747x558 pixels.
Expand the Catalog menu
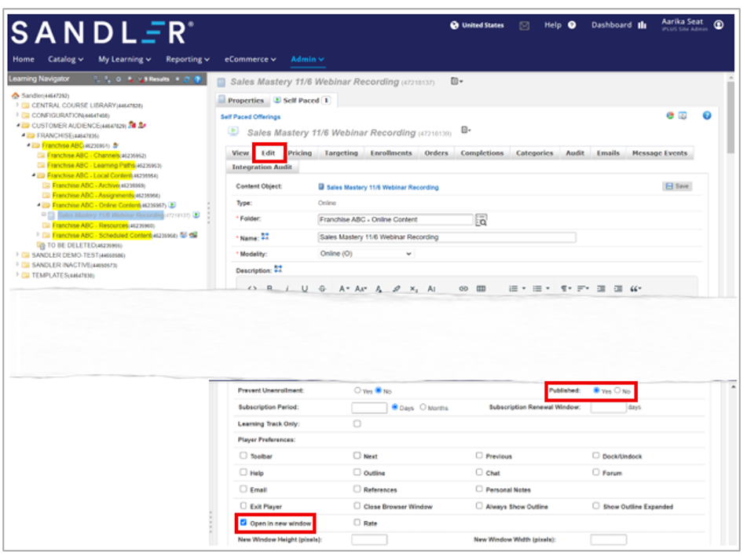tap(66, 59)
